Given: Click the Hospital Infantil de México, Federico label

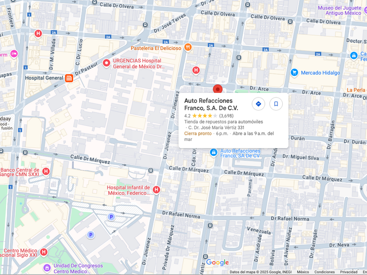Looking at the screenshot, I should 128,190.
